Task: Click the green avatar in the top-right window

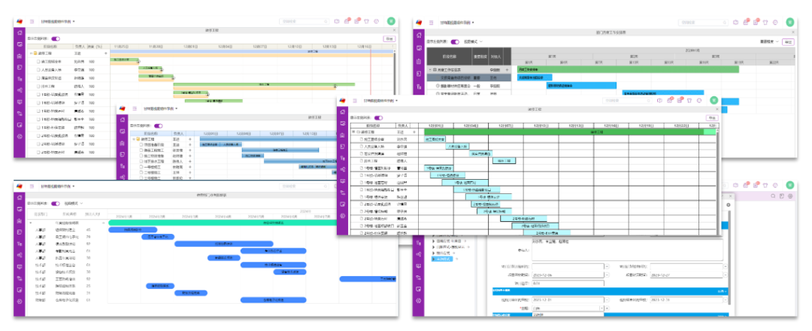Action: [x=789, y=23]
